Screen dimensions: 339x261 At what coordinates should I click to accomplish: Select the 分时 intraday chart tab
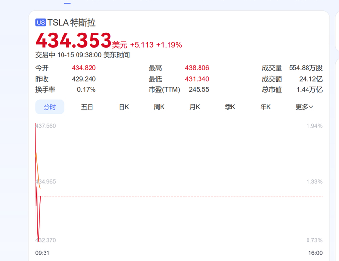[50, 107]
